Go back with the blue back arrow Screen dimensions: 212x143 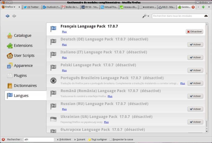7,16
